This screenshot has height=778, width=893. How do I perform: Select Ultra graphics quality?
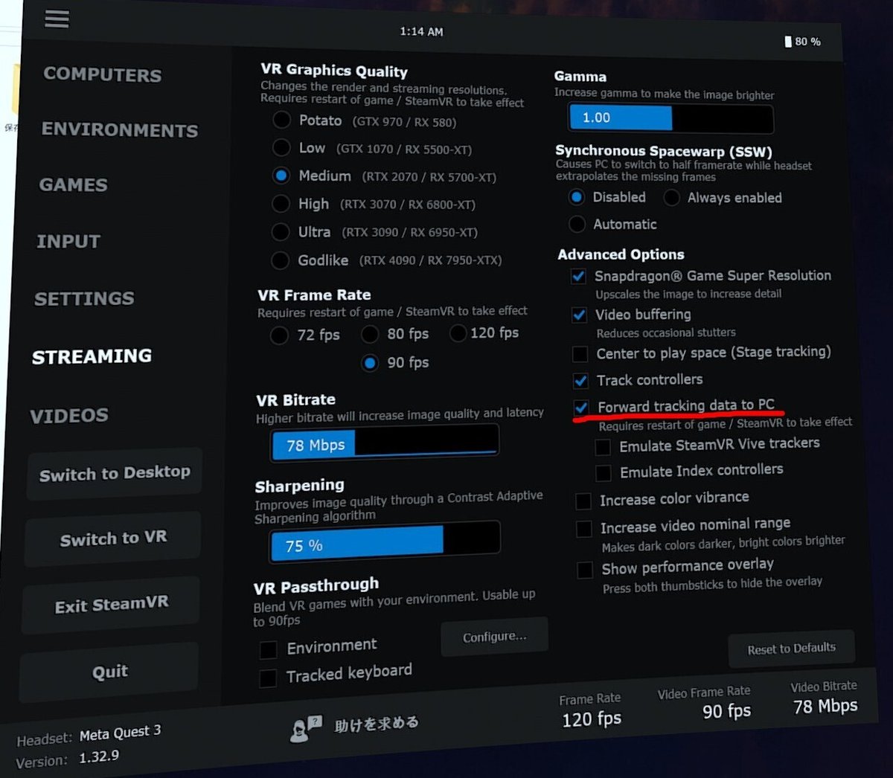tap(280, 231)
